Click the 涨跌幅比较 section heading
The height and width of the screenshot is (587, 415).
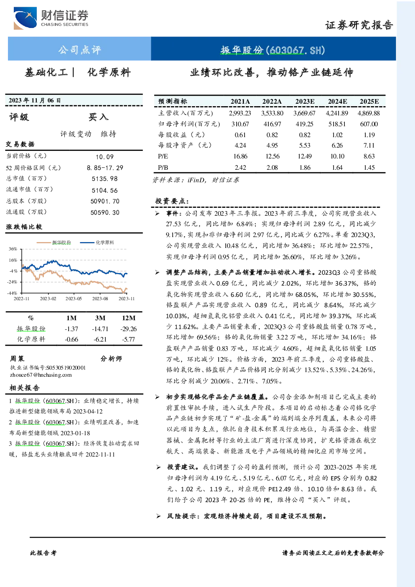point(24,227)
